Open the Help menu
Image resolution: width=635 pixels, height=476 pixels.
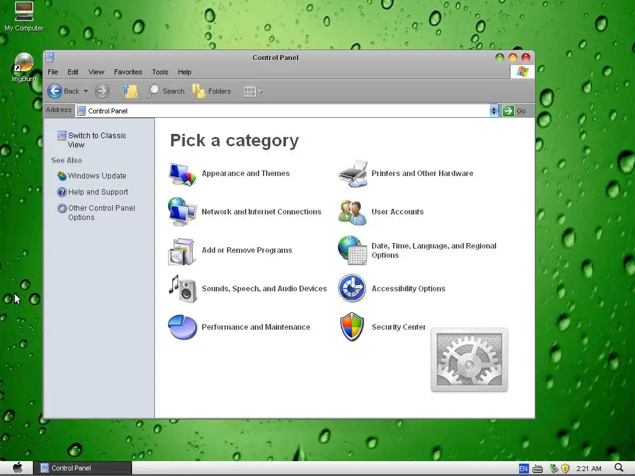click(x=184, y=72)
